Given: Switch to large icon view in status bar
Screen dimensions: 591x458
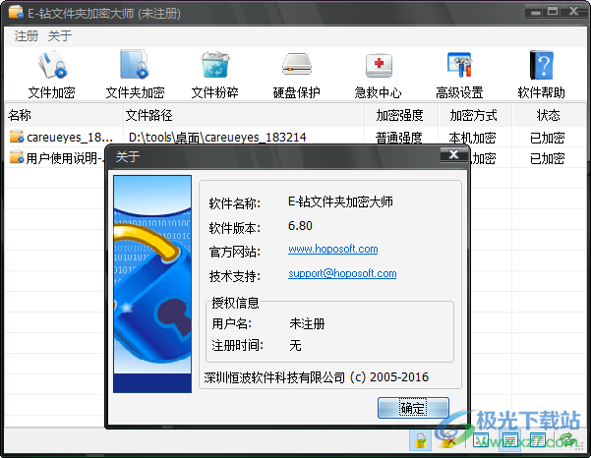Looking at the screenshot, I should point(480,440).
